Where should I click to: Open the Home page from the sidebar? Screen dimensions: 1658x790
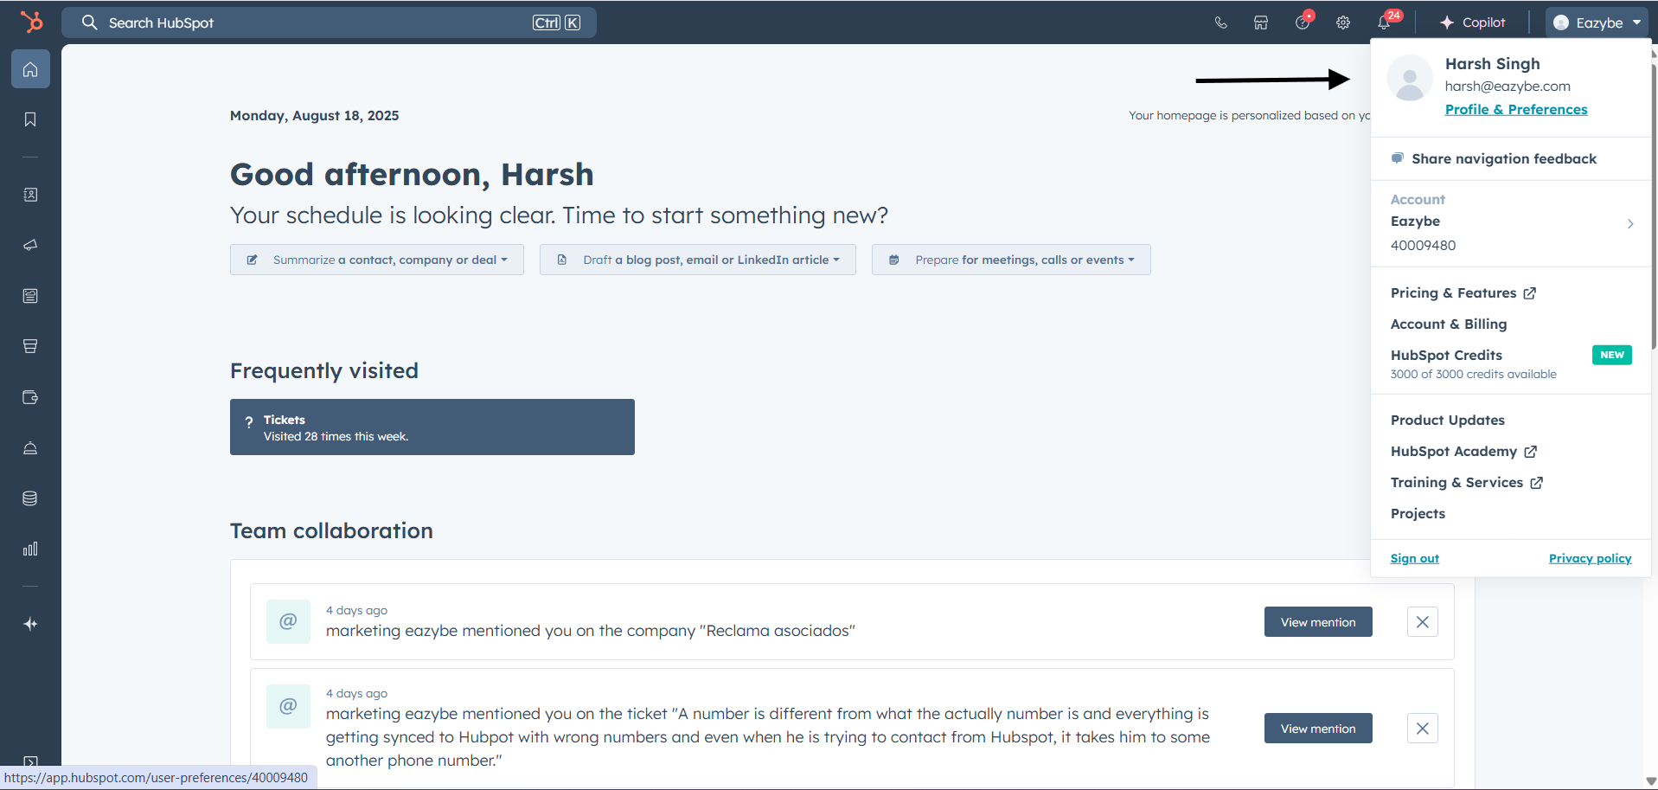(30, 68)
